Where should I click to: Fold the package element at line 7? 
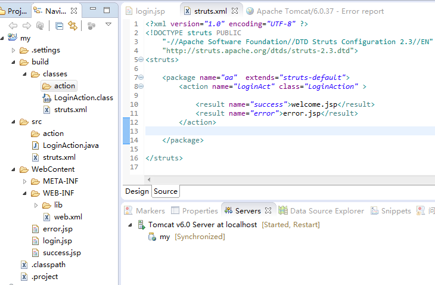(141, 78)
